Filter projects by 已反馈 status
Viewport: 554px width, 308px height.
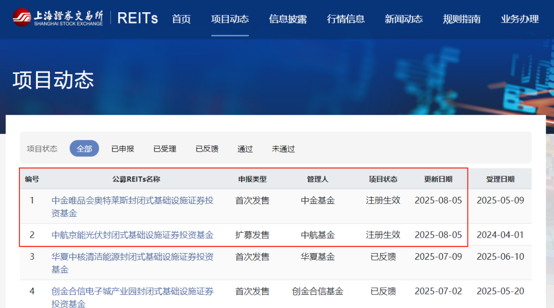[x=207, y=149]
